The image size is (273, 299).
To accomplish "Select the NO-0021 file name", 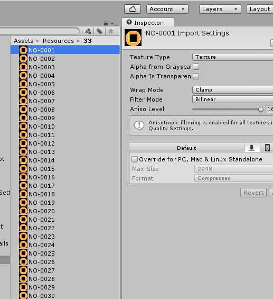I will pos(42,220).
